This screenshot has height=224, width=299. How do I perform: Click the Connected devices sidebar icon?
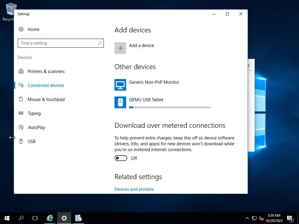click(21, 85)
